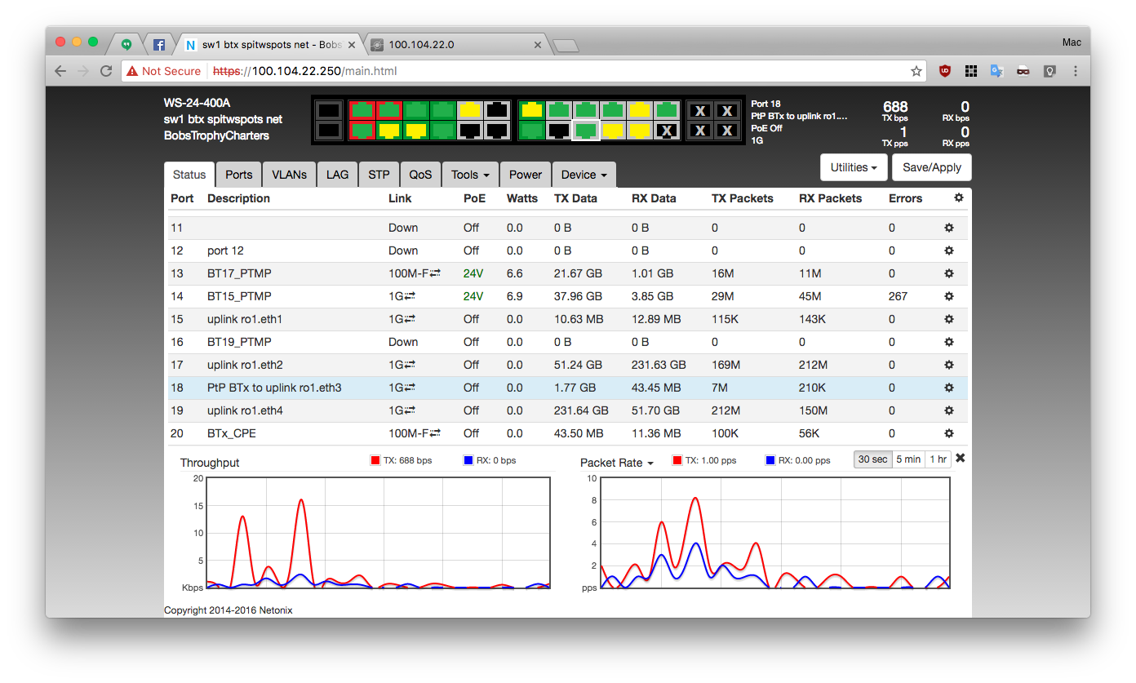Switch to the VLANs tab
The width and height of the screenshot is (1136, 683).
click(x=289, y=175)
